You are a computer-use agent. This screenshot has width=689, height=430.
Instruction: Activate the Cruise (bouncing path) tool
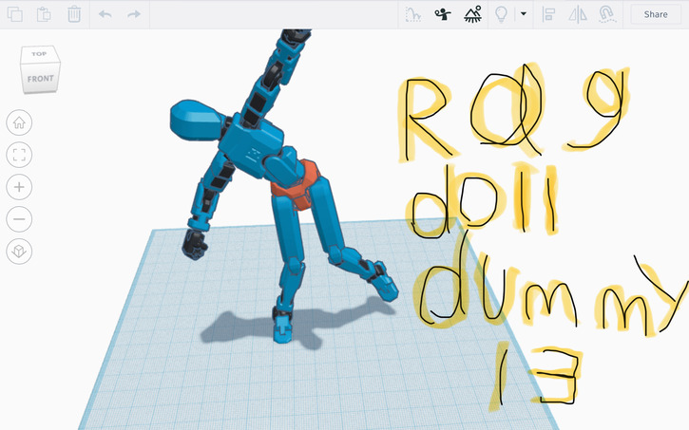click(x=412, y=14)
